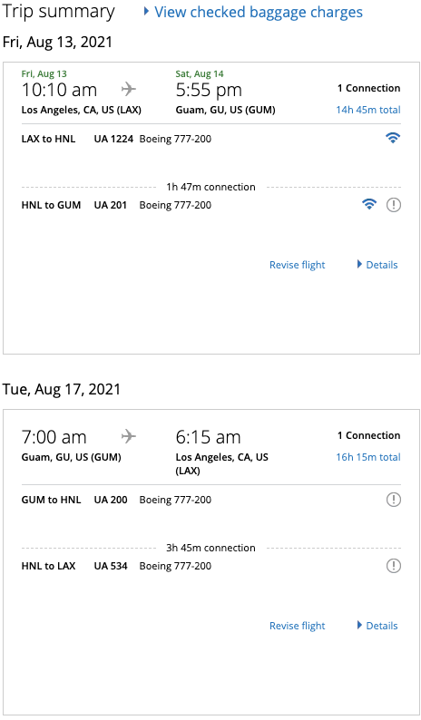Select the HNL to GUM UA 201 segment
Image resolution: width=421 pixels, height=720 pixels.
[211, 205]
